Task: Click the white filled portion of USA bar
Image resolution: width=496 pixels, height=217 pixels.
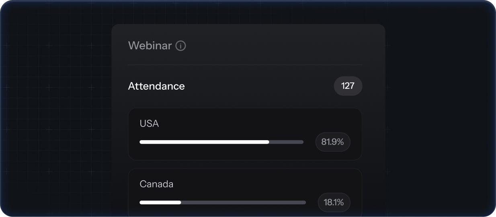Action: click(204, 142)
